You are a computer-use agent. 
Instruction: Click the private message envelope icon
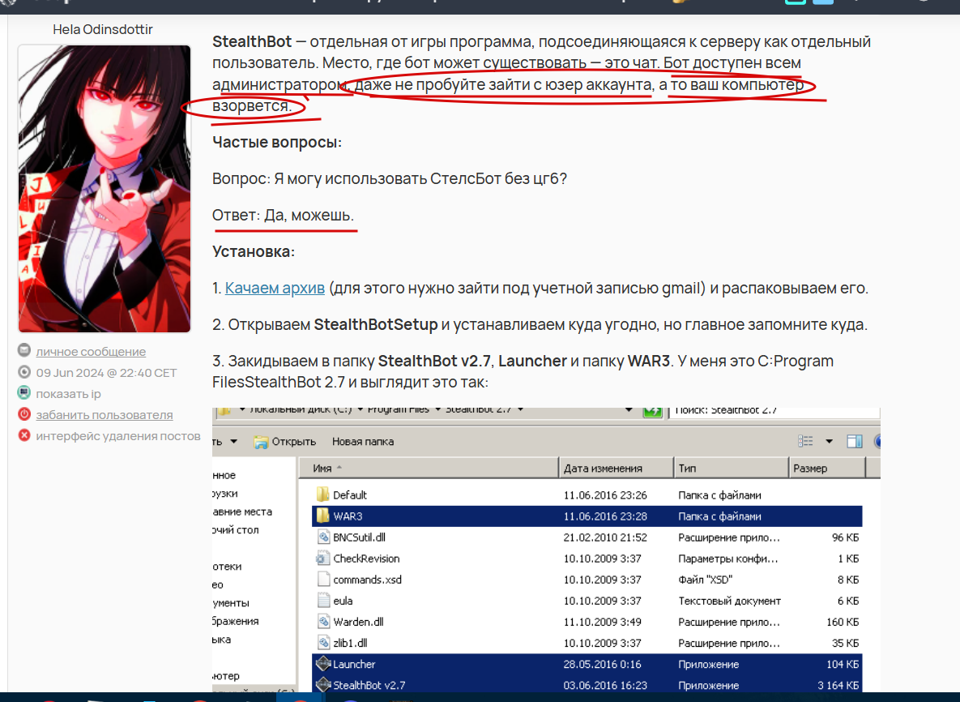click(x=23, y=350)
